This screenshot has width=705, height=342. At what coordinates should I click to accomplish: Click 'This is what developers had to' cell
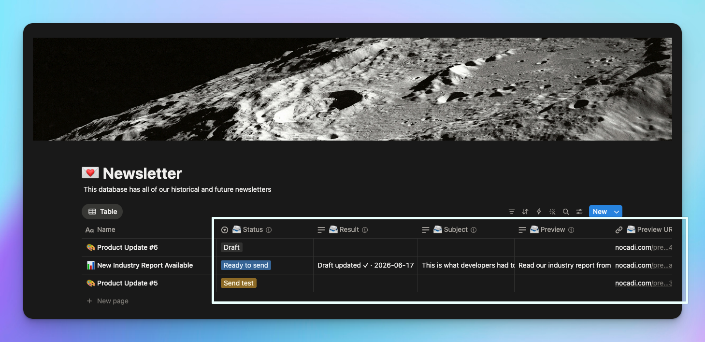point(466,265)
